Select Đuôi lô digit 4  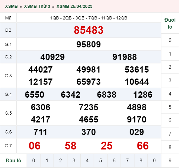[x=170, y=94]
